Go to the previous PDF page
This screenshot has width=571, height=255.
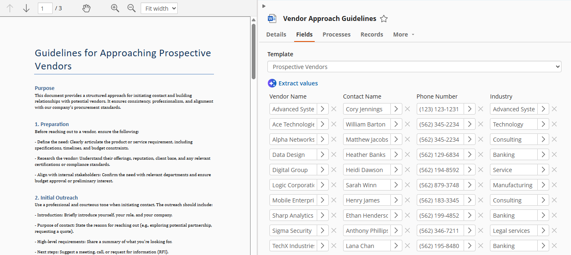coord(10,8)
